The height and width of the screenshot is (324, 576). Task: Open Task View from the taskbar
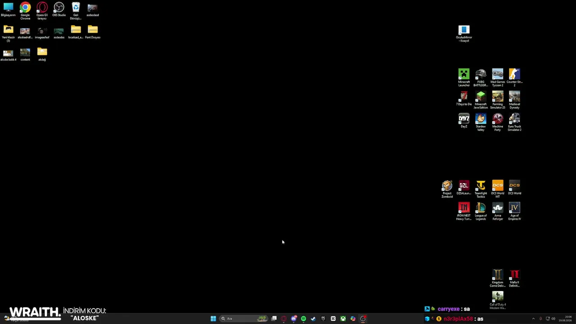[274, 319]
